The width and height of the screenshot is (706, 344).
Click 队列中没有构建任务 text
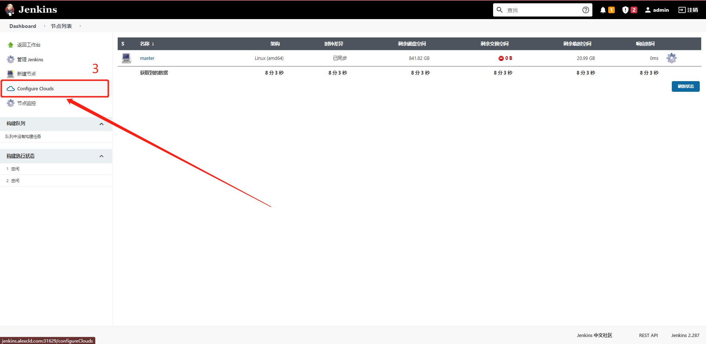click(23, 137)
